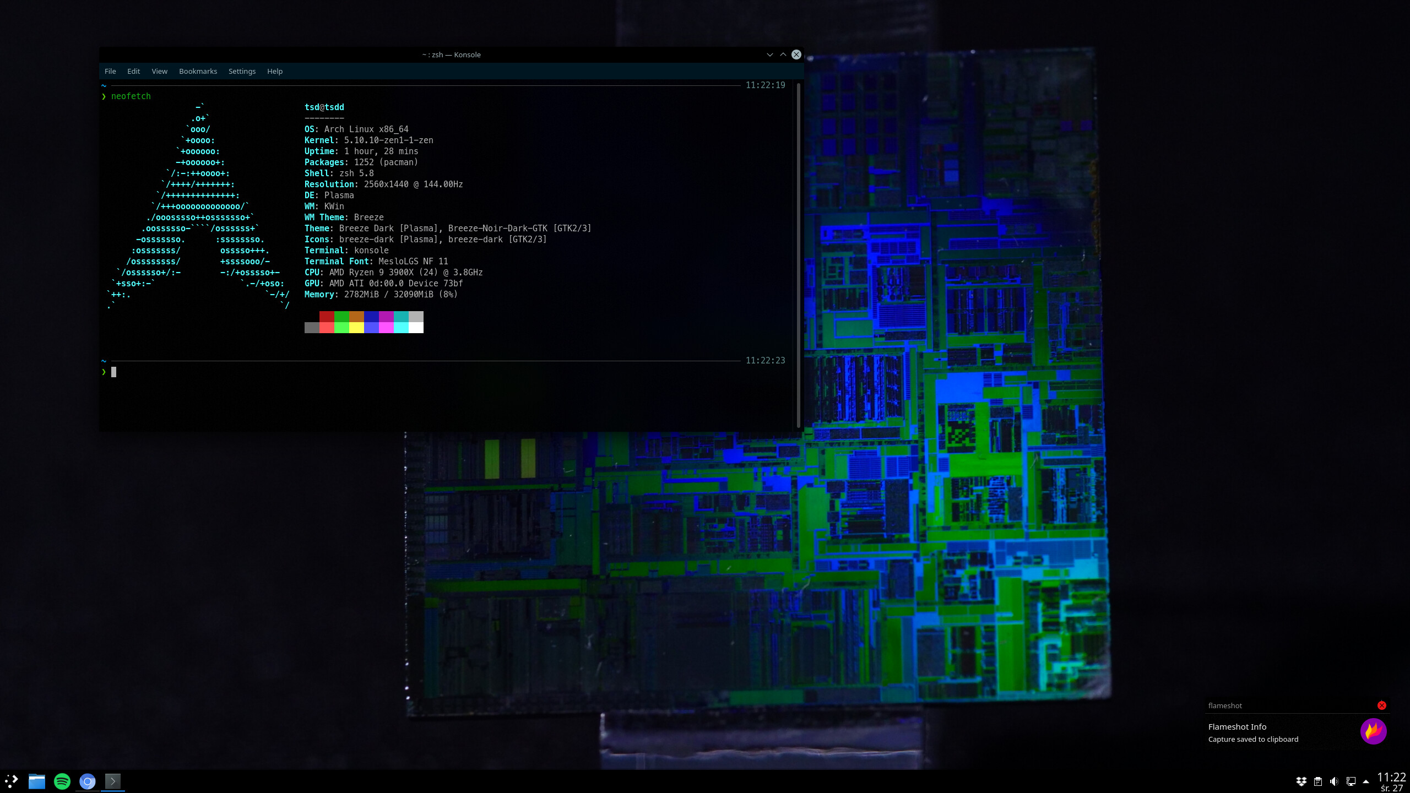Image resolution: width=1410 pixels, height=793 pixels.
Task: Click the 'Terminal: konsole' line
Action: click(346, 250)
